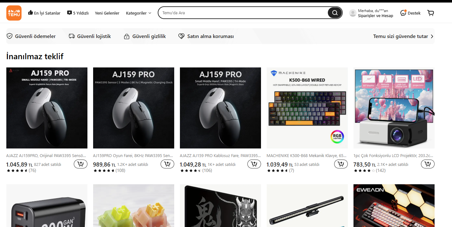The height and width of the screenshot is (227, 452).
Task: Go to En İyi Satanlar
Action: click(44, 13)
